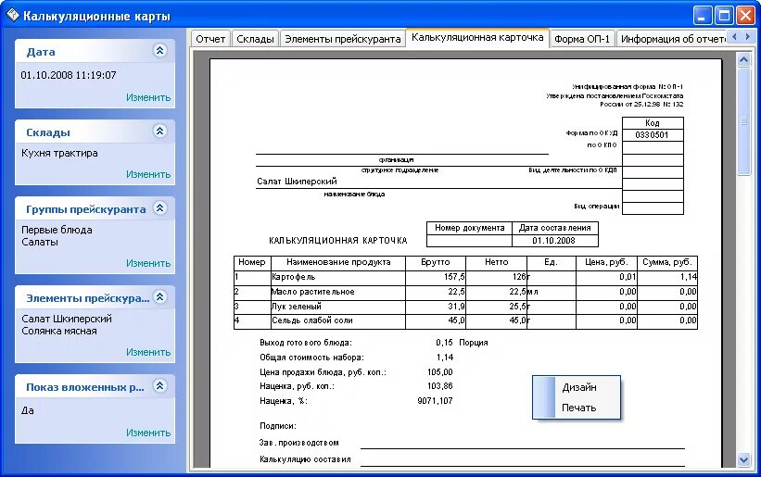
Task: Click the Дата panel header title
Action: pyautogui.click(x=41, y=52)
